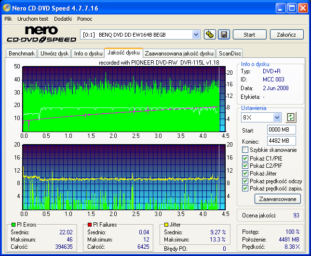This screenshot has width=311, height=256.
Task: Click PI Failures total 6425
Action: 143,247
